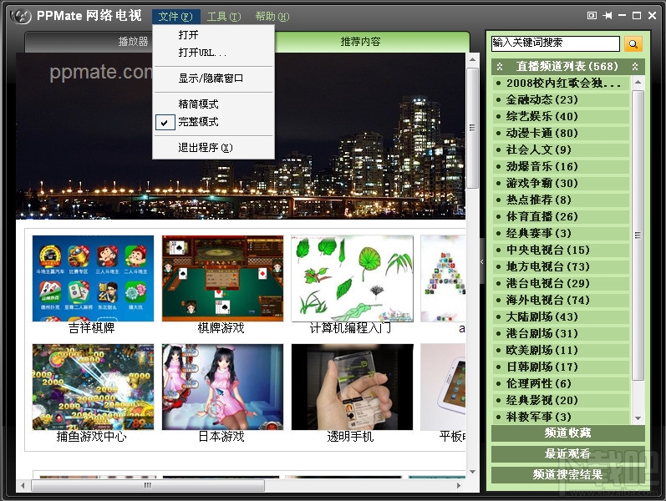
Task: Expand the 经典赛事(3) category
Action: (561, 234)
